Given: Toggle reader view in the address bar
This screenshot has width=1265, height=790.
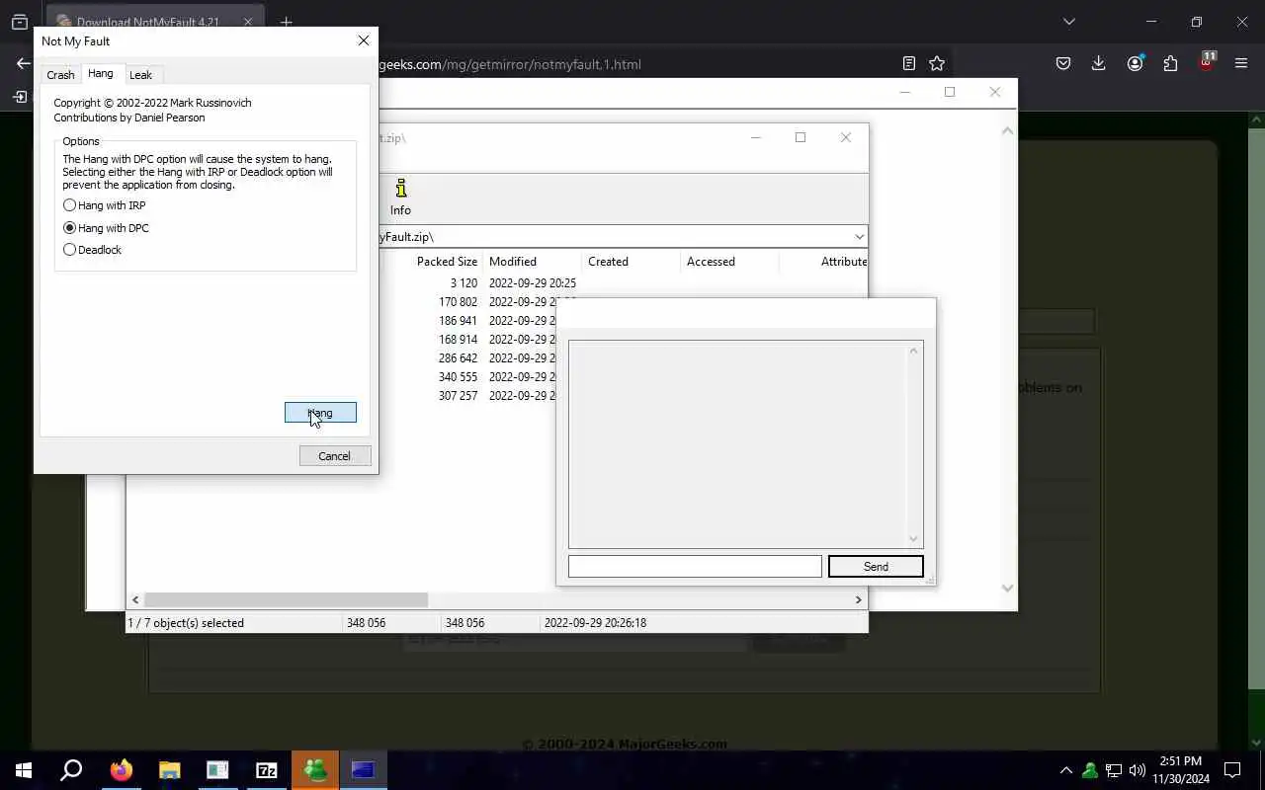Looking at the screenshot, I should (909, 63).
